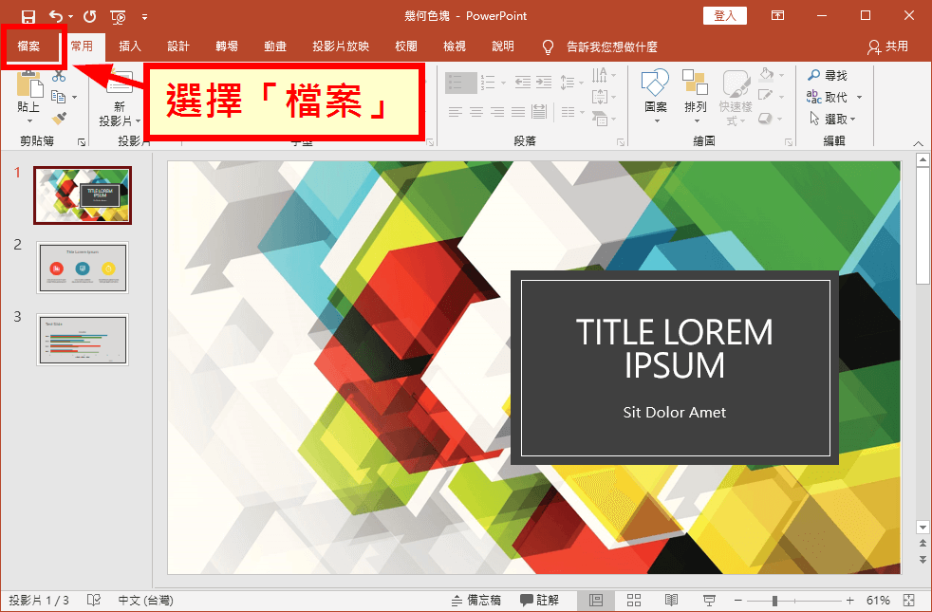Select the Format Painter brush icon

click(59, 119)
